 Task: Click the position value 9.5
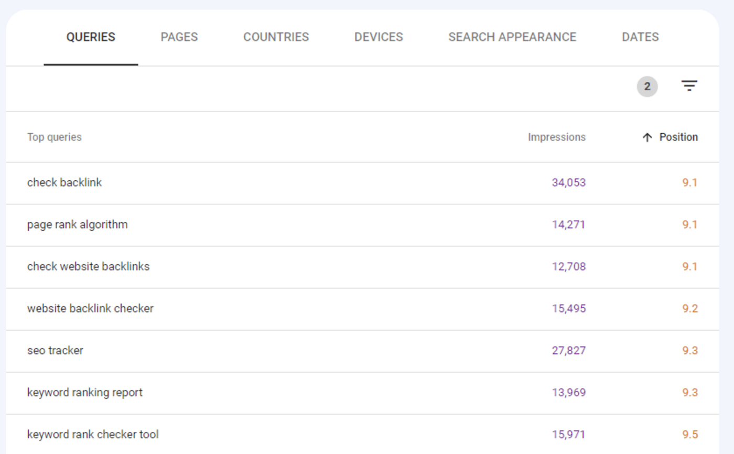point(690,434)
